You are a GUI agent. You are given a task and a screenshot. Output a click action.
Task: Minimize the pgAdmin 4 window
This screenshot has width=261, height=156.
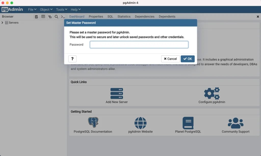pos(7,3)
